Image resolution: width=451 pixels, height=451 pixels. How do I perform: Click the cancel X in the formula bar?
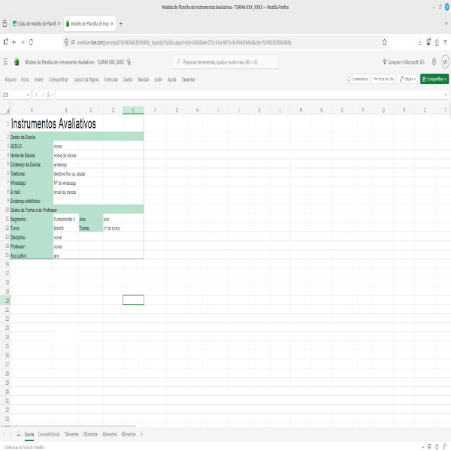(x=36, y=95)
